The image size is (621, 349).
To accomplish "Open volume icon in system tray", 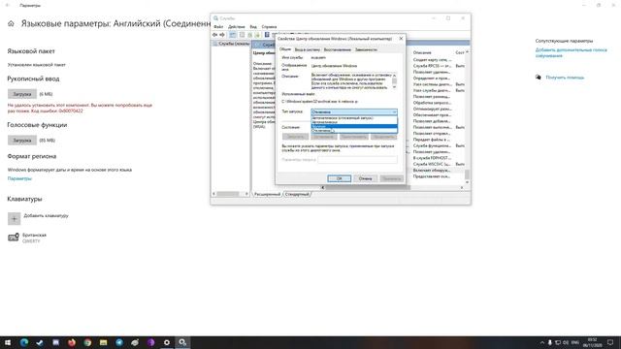I will (x=566, y=342).
